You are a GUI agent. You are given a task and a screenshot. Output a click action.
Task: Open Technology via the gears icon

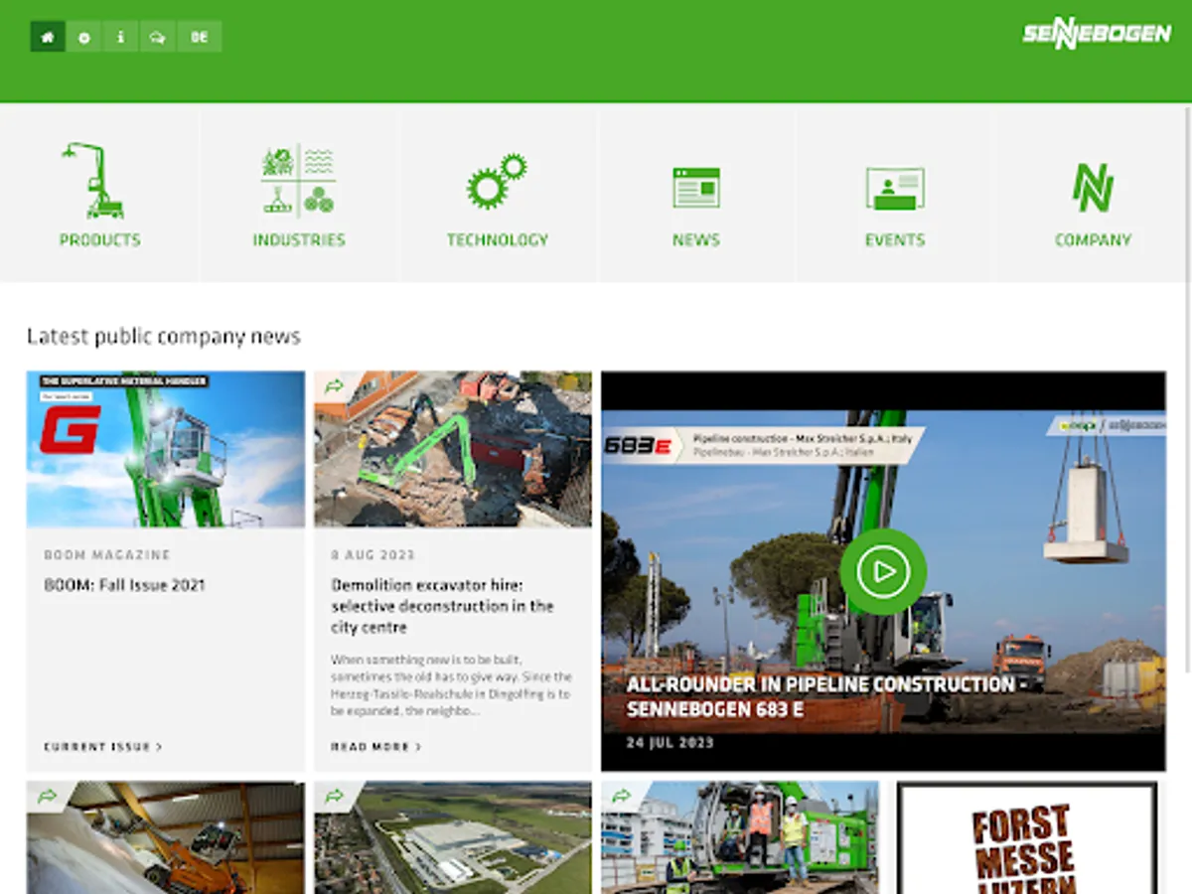[497, 181]
